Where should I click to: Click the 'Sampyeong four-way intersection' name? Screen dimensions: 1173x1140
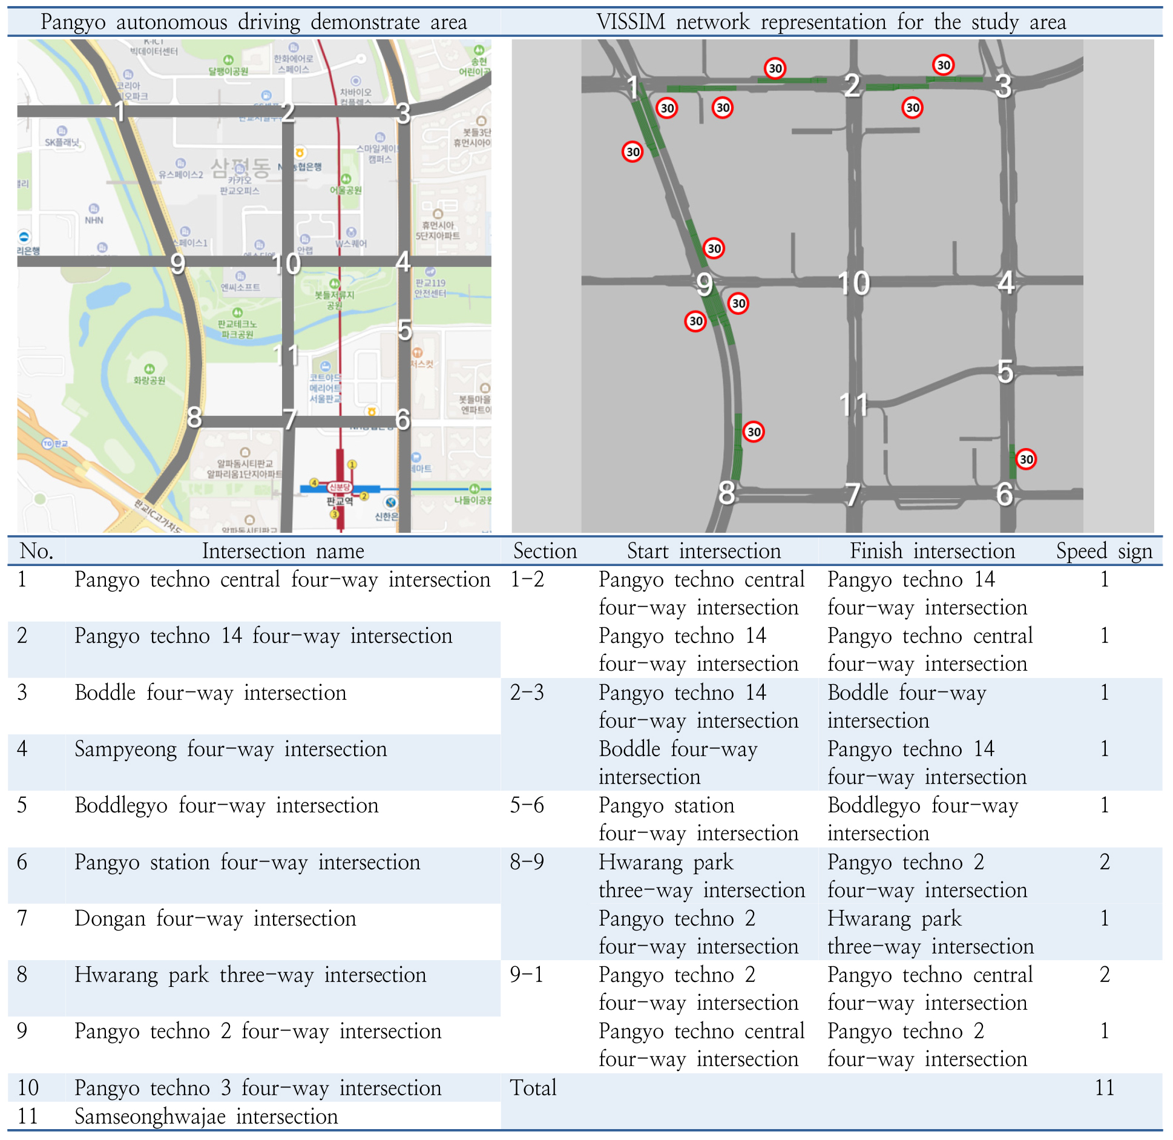click(231, 750)
